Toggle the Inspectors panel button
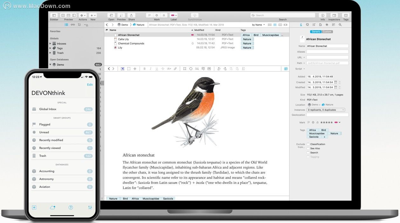Screen dimensions: 400x223 334,15
